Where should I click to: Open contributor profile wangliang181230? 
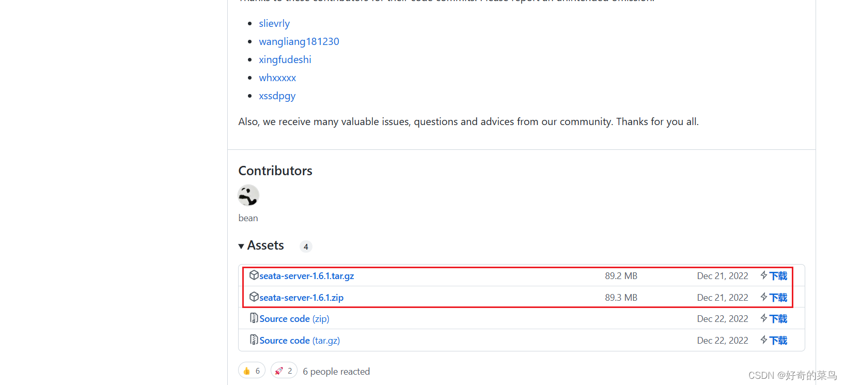pos(299,41)
